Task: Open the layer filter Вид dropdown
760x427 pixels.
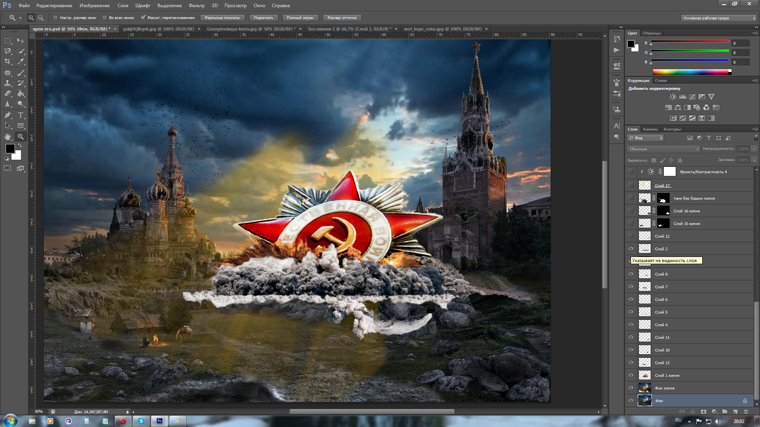Action: (645, 138)
